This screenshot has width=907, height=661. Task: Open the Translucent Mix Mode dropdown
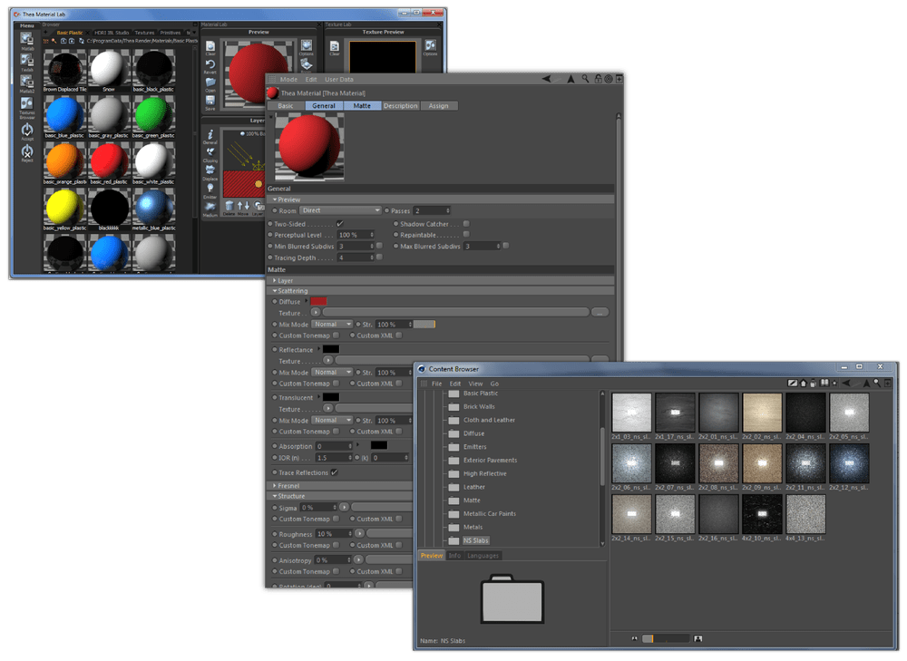pyautogui.click(x=332, y=421)
